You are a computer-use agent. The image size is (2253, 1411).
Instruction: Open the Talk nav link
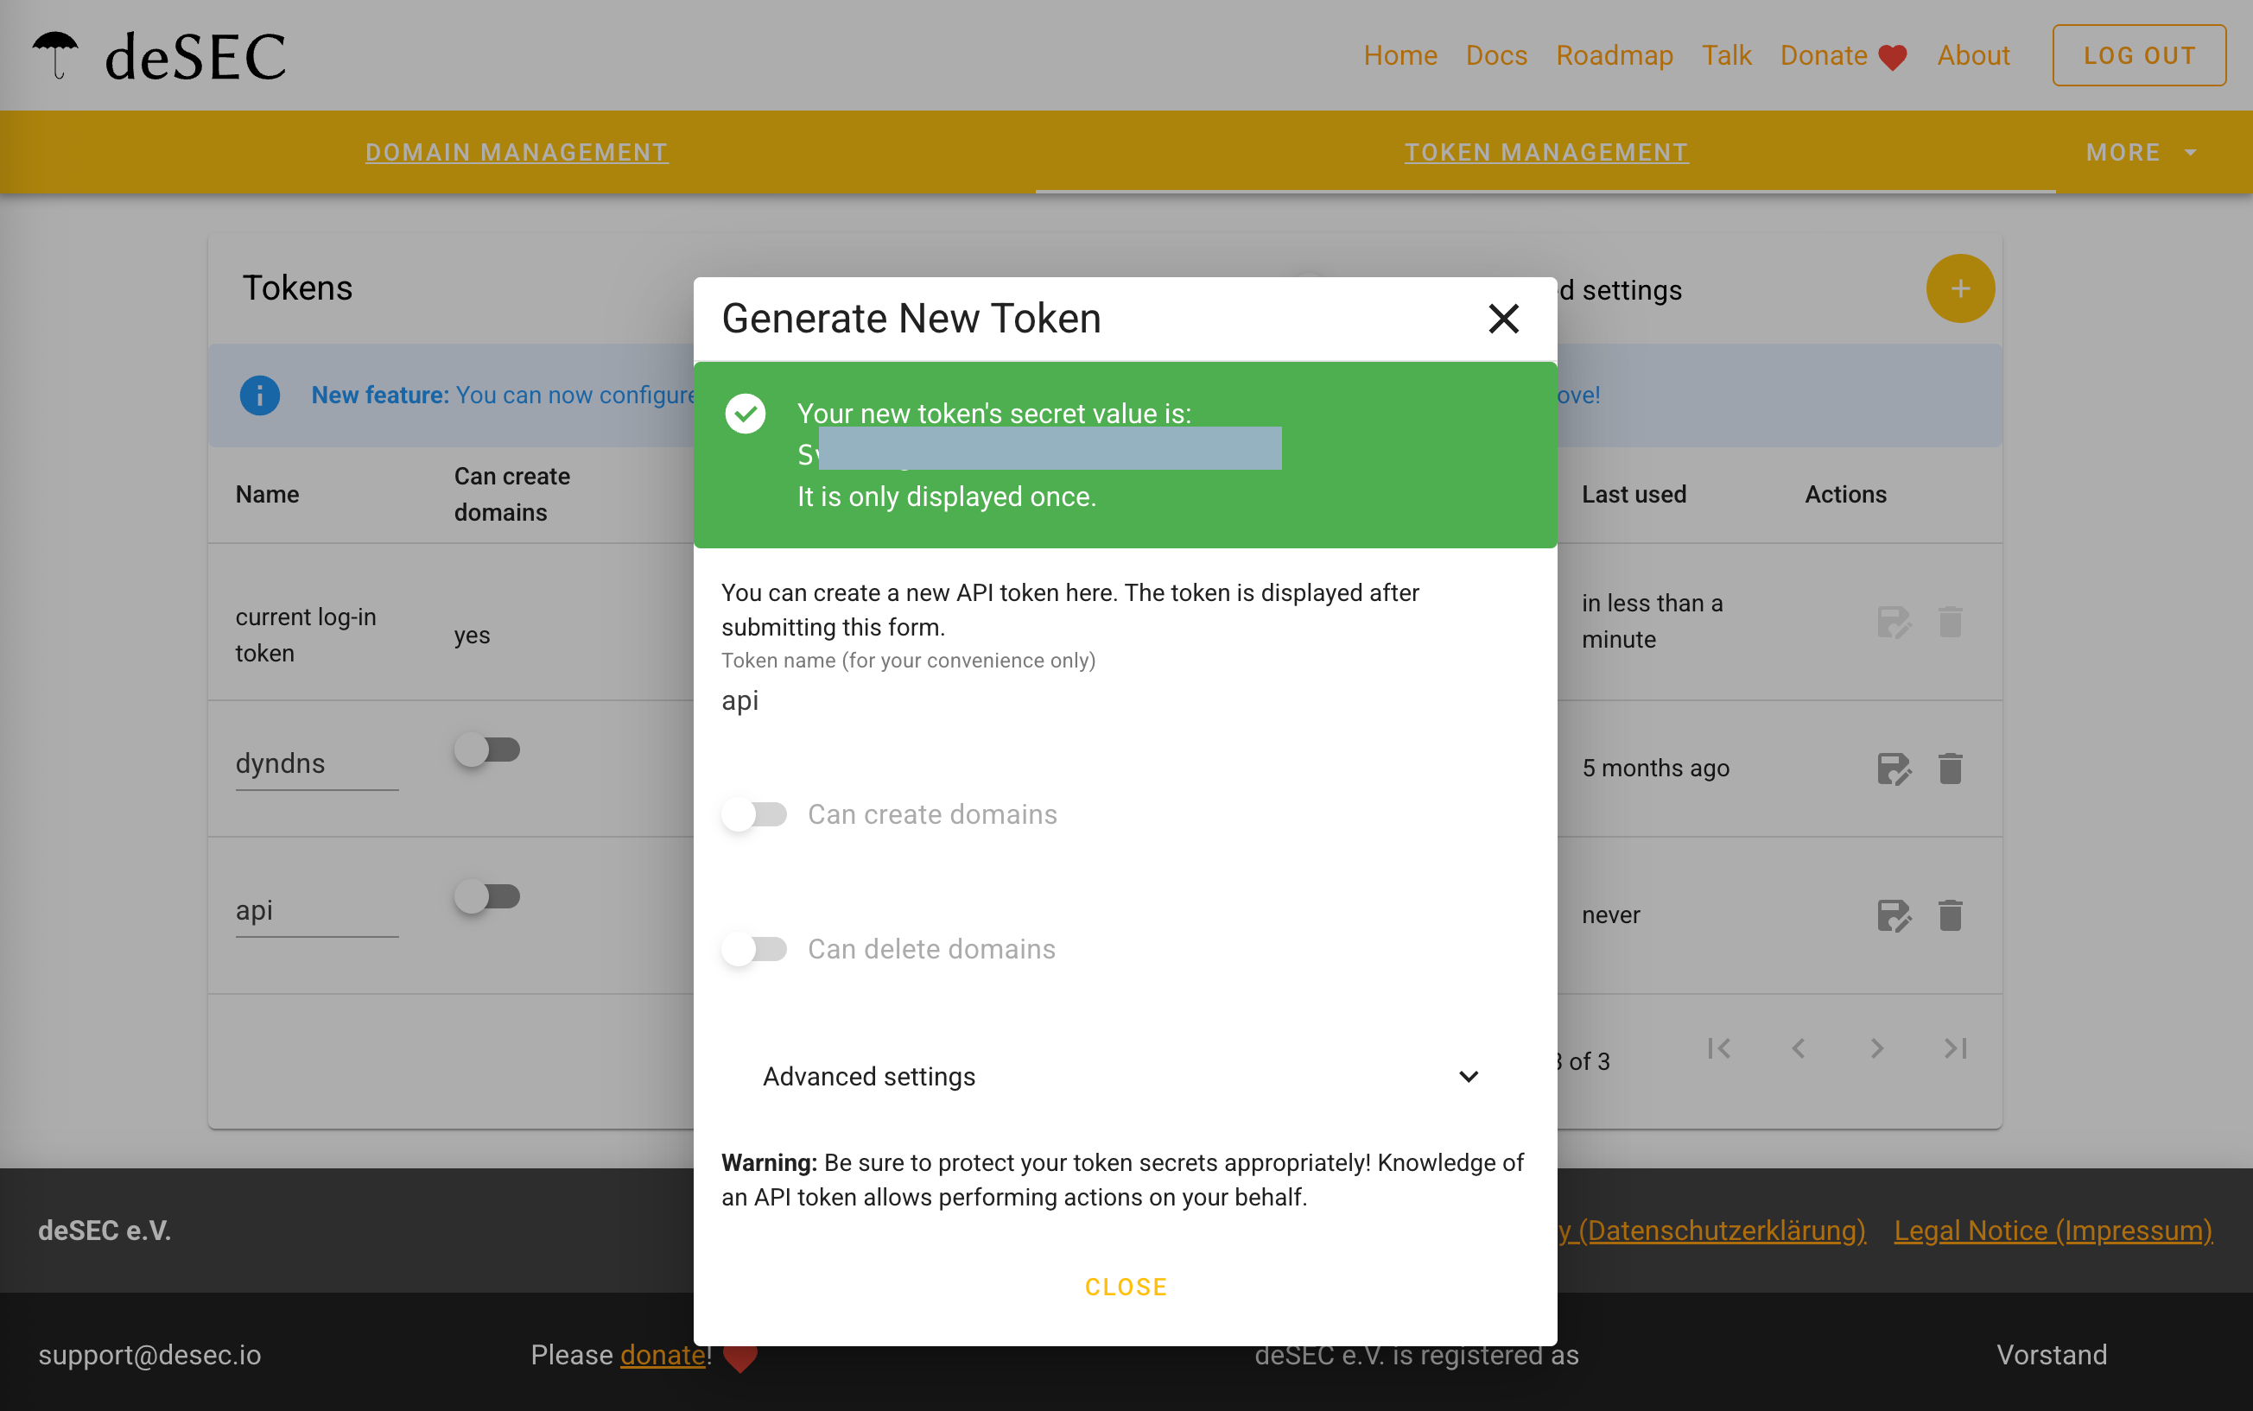pos(1727,56)
